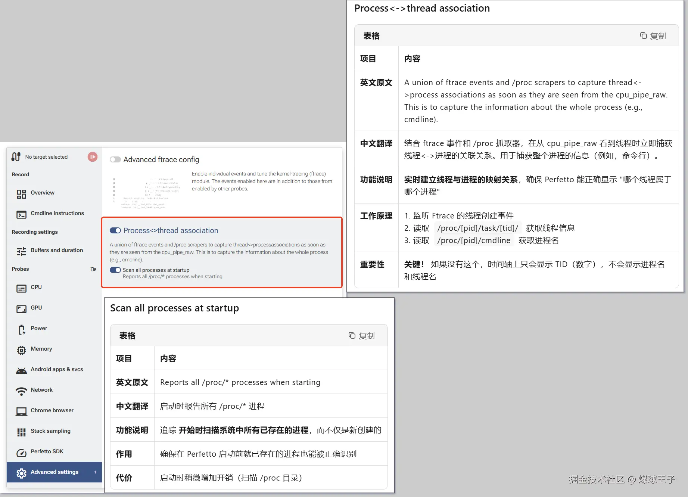Select the Android apps & svcs icon
The width and height of the screenshot is (688, 497).
pos(21,370)
